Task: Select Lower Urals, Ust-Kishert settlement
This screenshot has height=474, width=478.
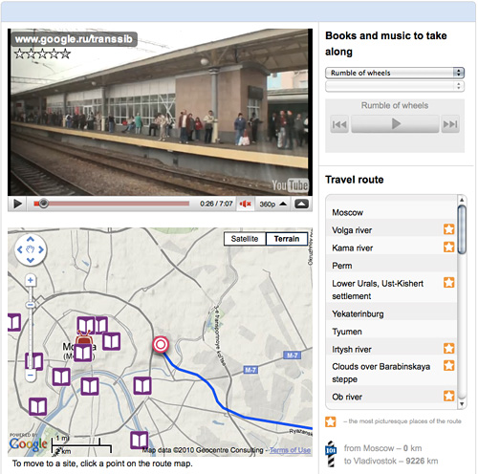Action: (x=391, y=290)
